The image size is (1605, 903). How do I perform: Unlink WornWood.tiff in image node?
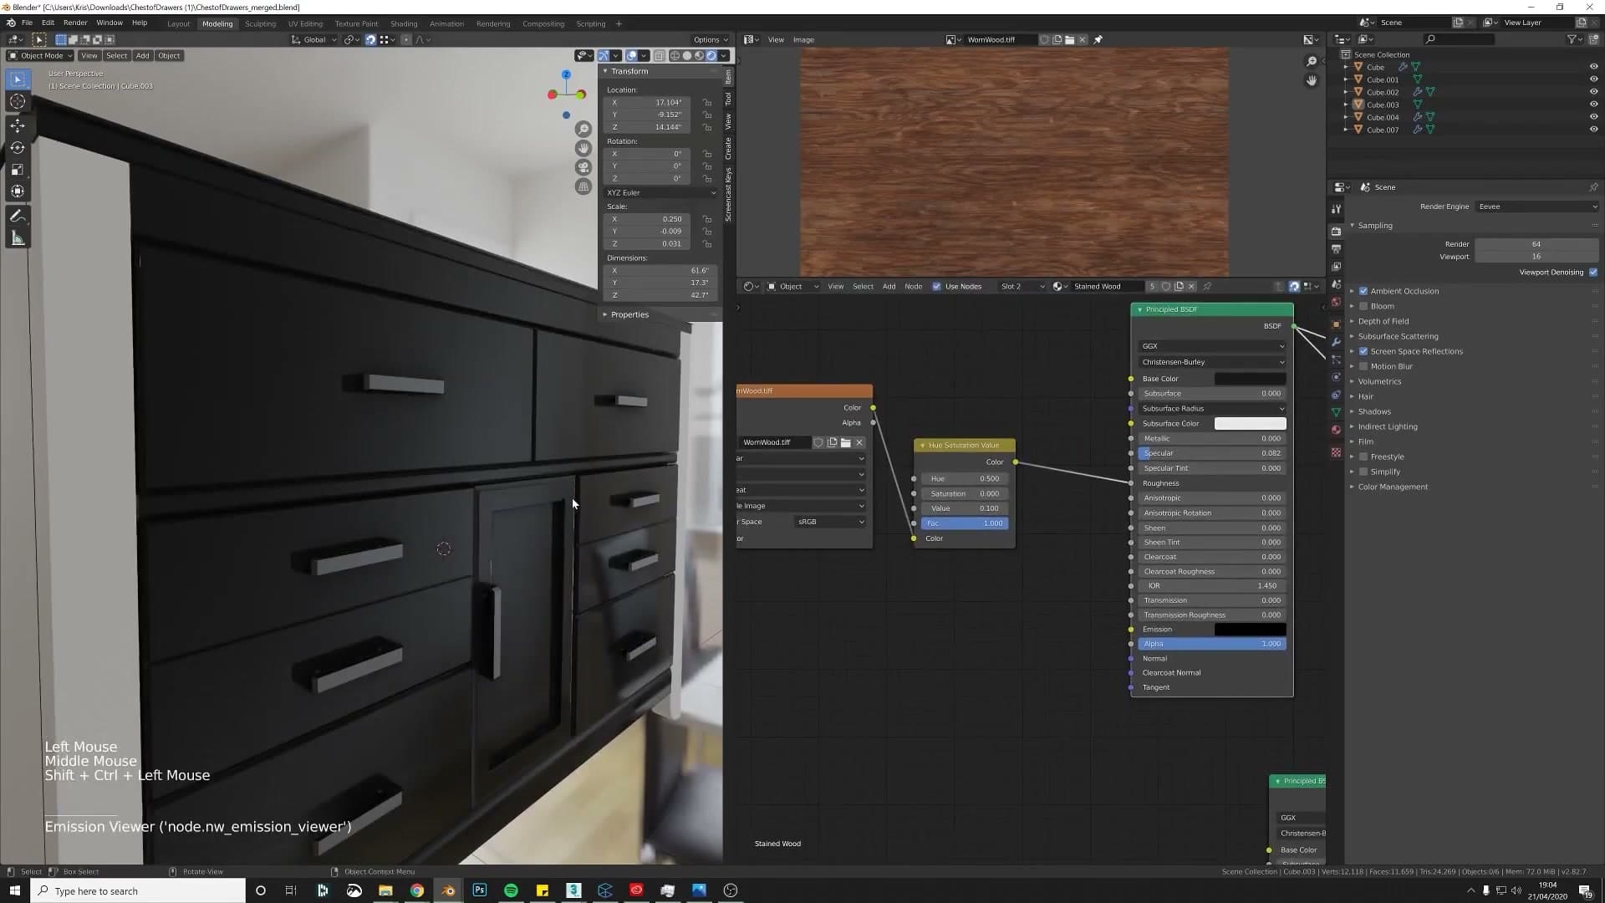click(x=859, y=442)
